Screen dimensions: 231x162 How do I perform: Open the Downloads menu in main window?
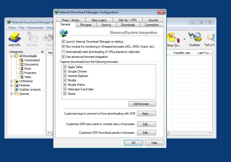[35, 28]
